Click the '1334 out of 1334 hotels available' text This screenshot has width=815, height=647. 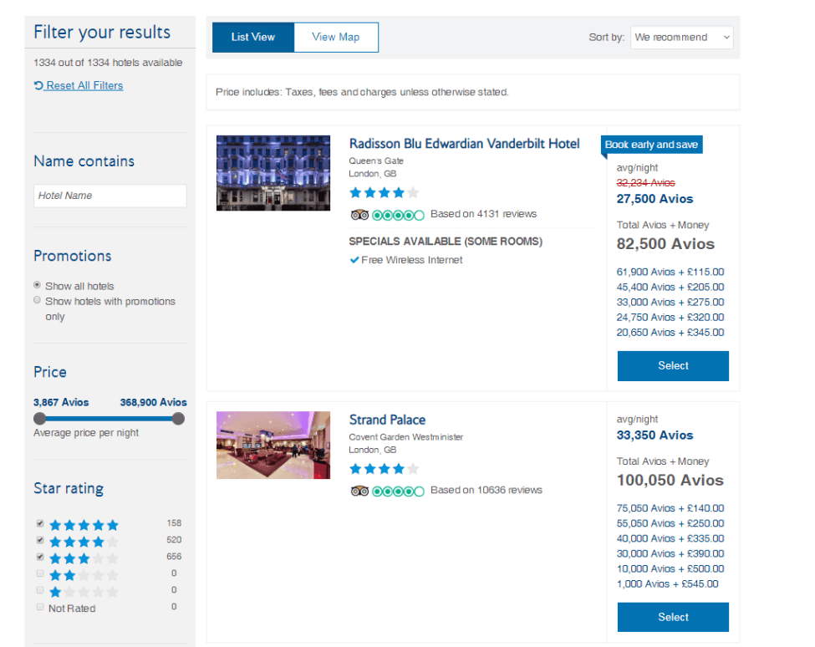tap(108, 63)
